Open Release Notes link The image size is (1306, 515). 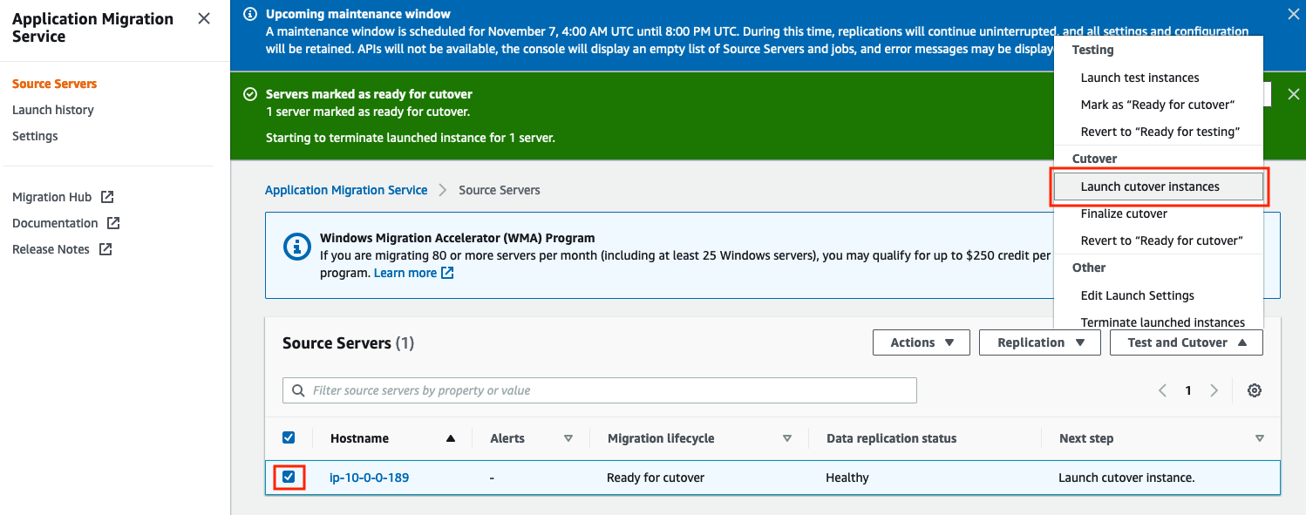click(51, 249)
